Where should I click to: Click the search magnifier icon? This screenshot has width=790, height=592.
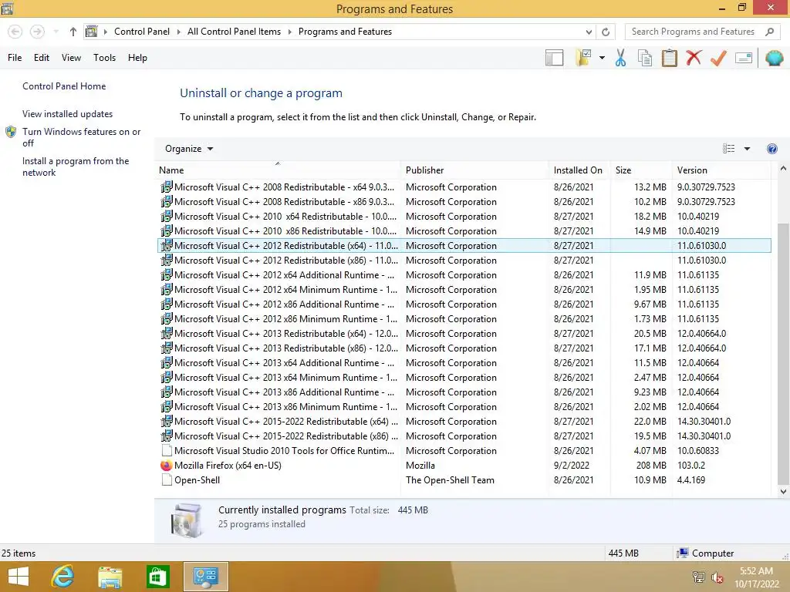pyautogui.click(x=769, y=32)
